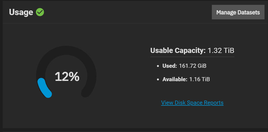Screen dimensions: 268x132
Task: Click the Used label
Action: pyautogui.click(x=170, y=66)
